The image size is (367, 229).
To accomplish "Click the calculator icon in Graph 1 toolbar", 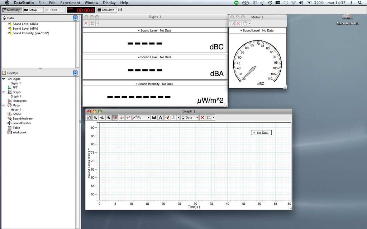I will pos(154,117).
